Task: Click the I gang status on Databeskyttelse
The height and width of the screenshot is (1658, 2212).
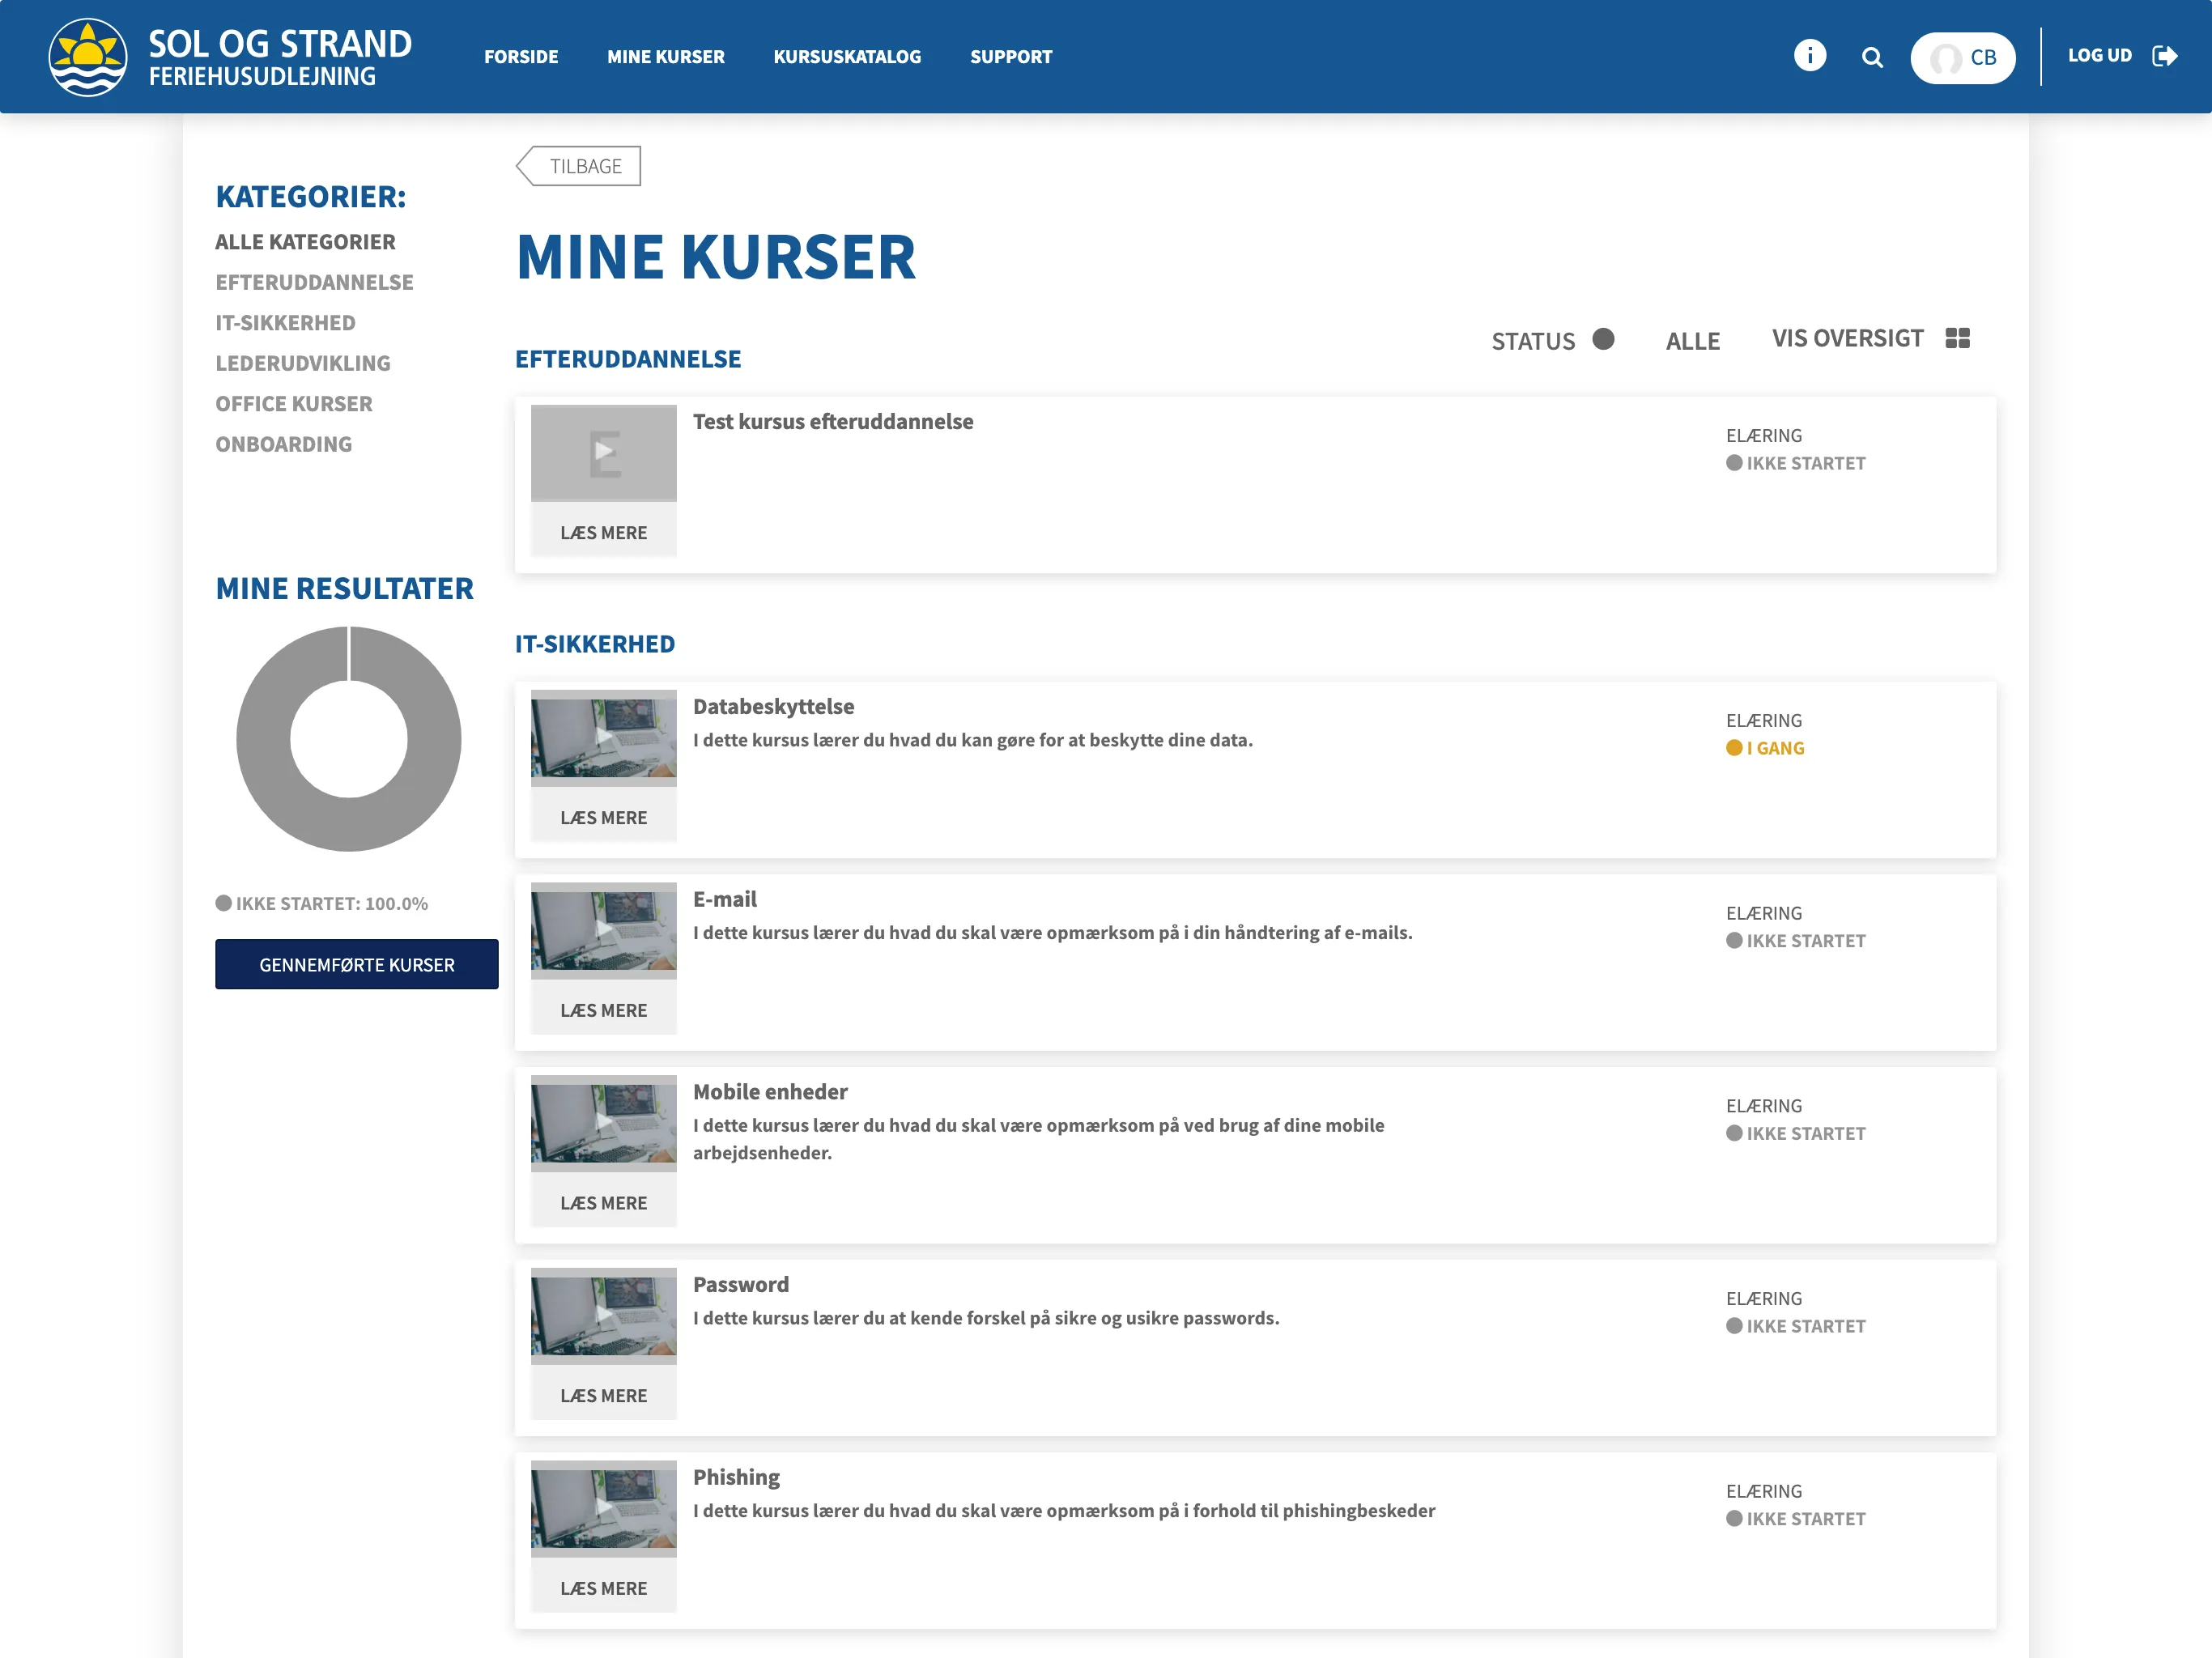Action: point(1765,748)
